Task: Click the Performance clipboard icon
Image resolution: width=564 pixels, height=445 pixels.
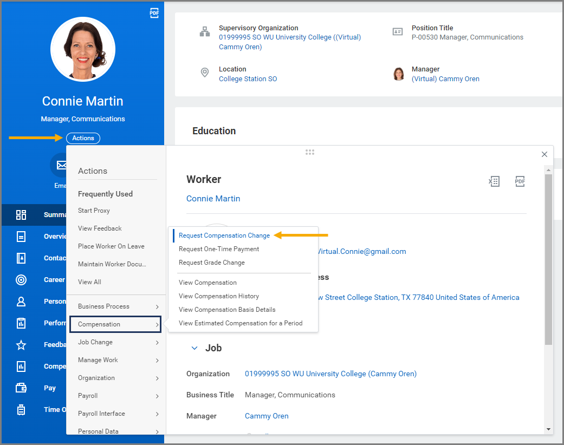Action: point(21,323)
